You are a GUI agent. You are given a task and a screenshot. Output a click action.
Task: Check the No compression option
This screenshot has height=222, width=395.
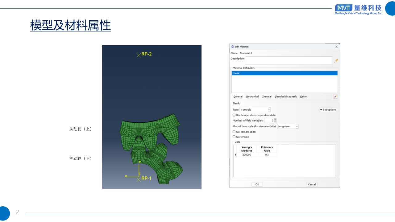coord(234,132)
